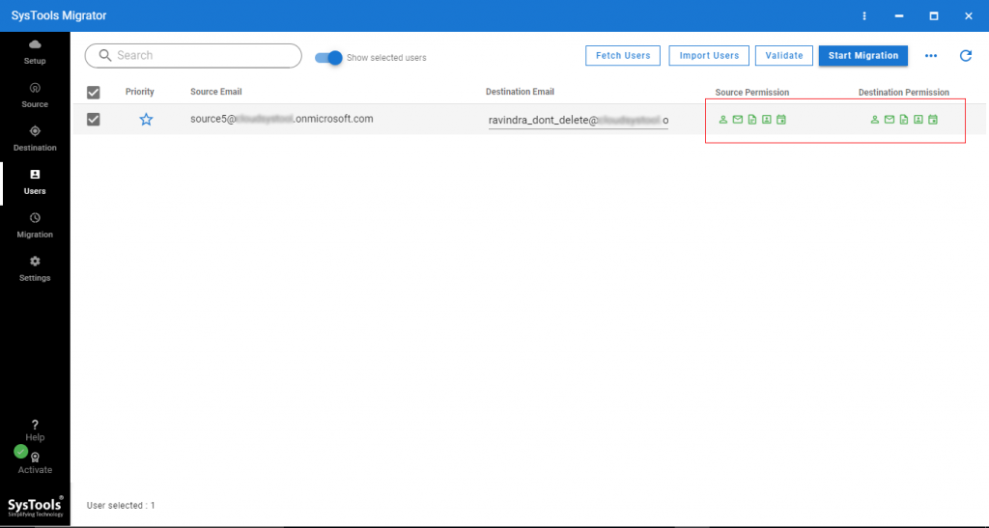Click the Validate button

[784, 55]
